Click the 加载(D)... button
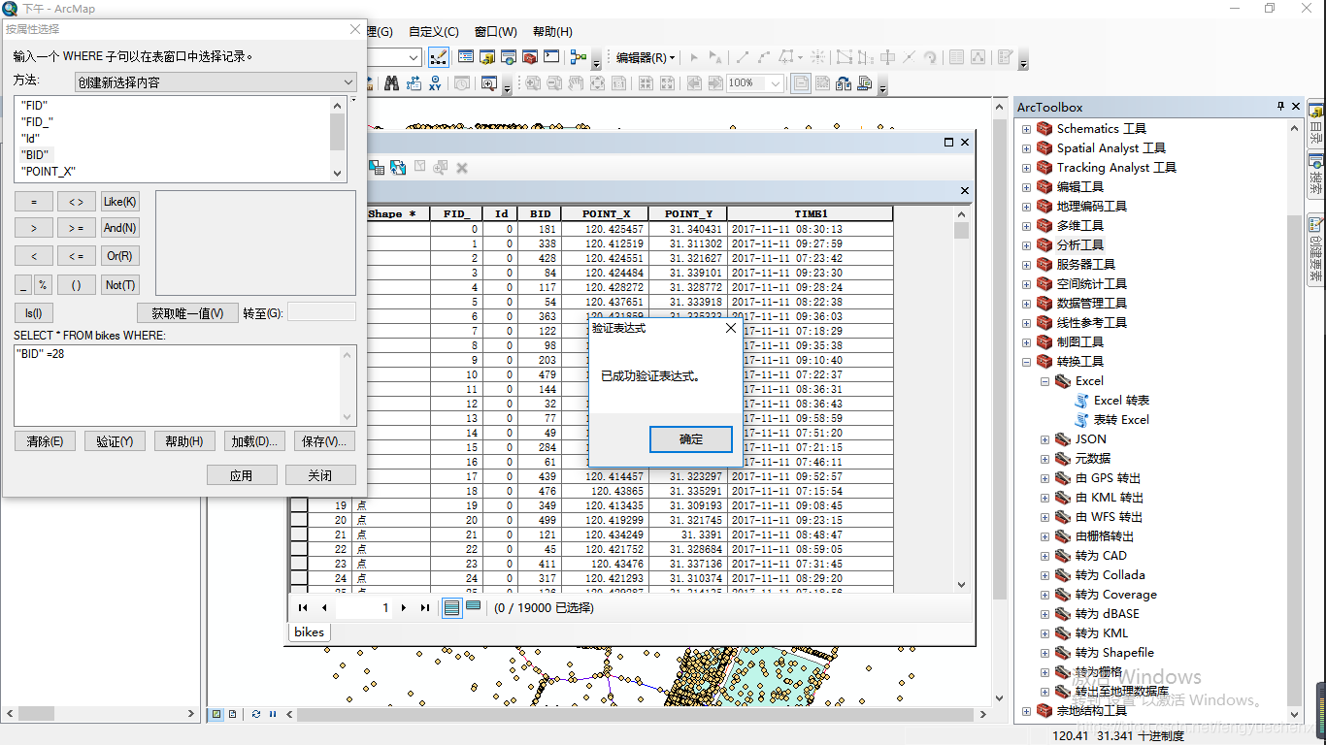 (x=255, y=441)
